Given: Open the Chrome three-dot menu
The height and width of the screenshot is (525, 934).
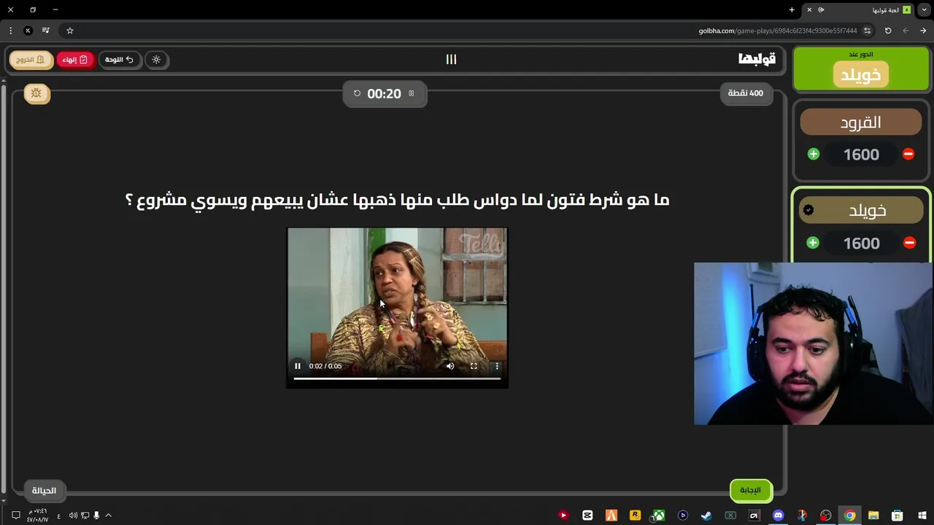Looking at the screenshot, I should [10, 31].
